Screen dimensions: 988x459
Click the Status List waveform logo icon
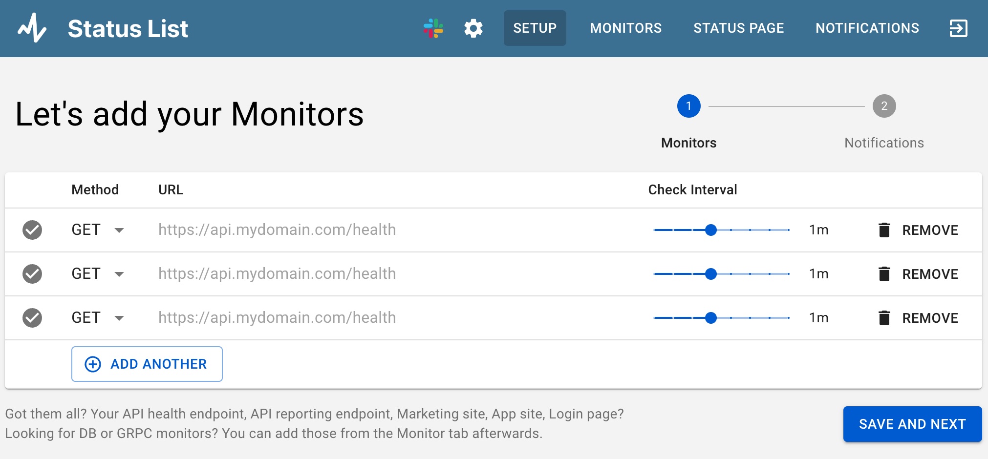(31, 28)
